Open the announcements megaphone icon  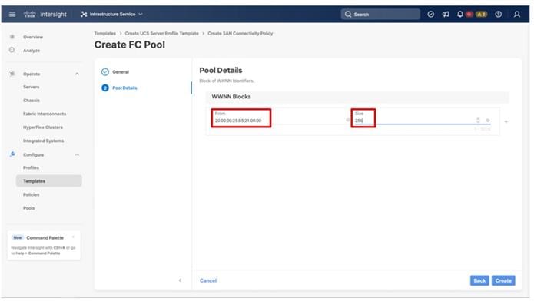(446, 14)
